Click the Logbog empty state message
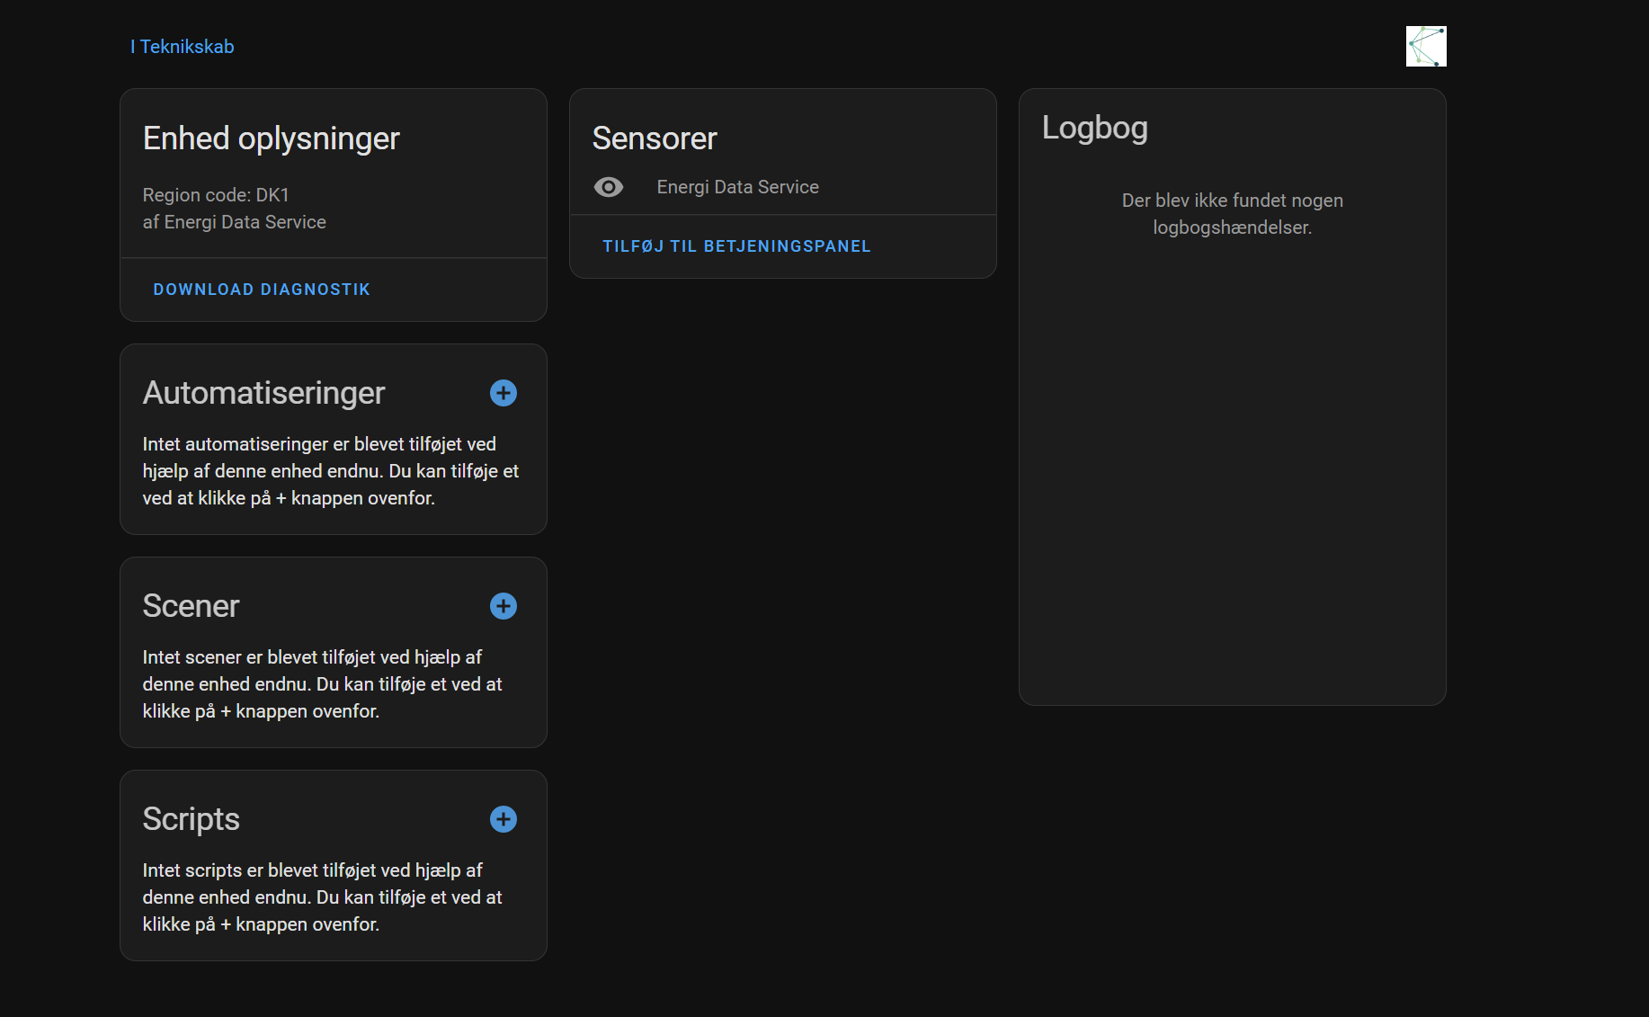 coord(1232,213)
